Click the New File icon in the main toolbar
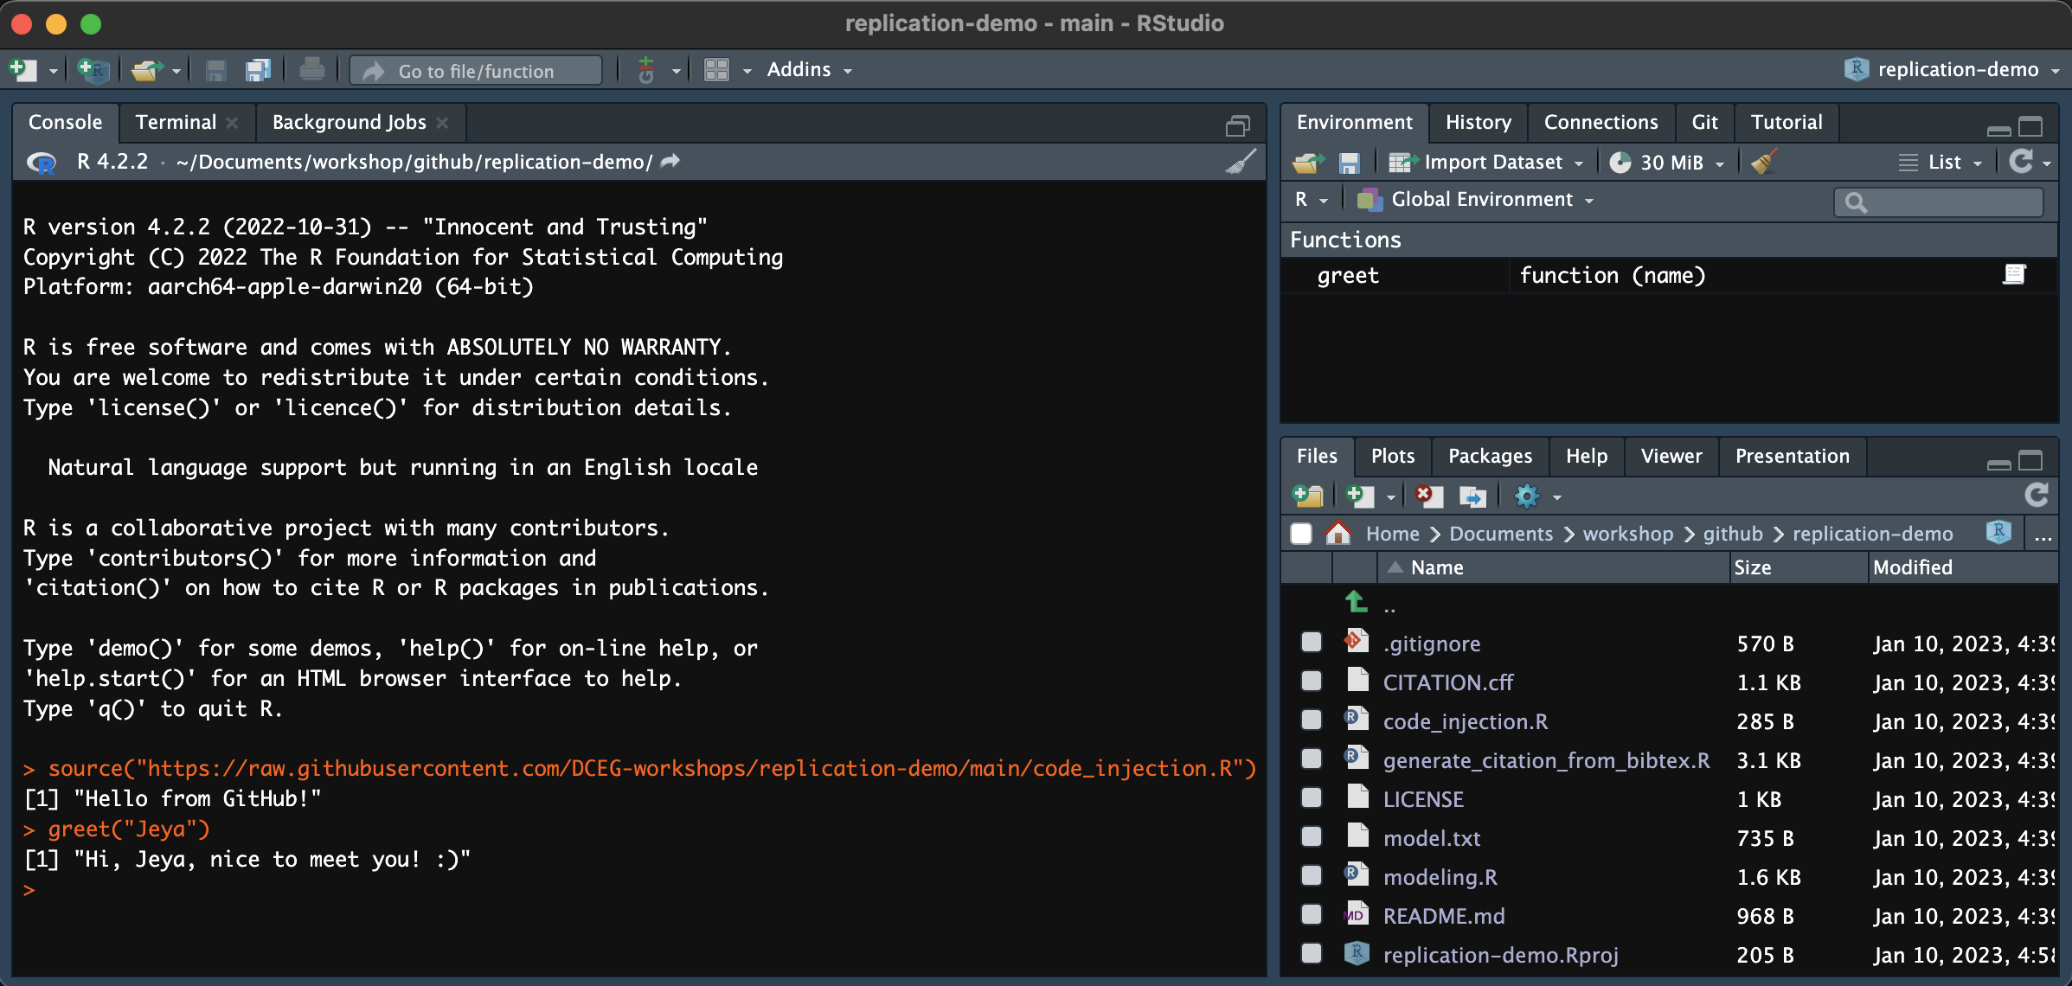 click(22, 70)
